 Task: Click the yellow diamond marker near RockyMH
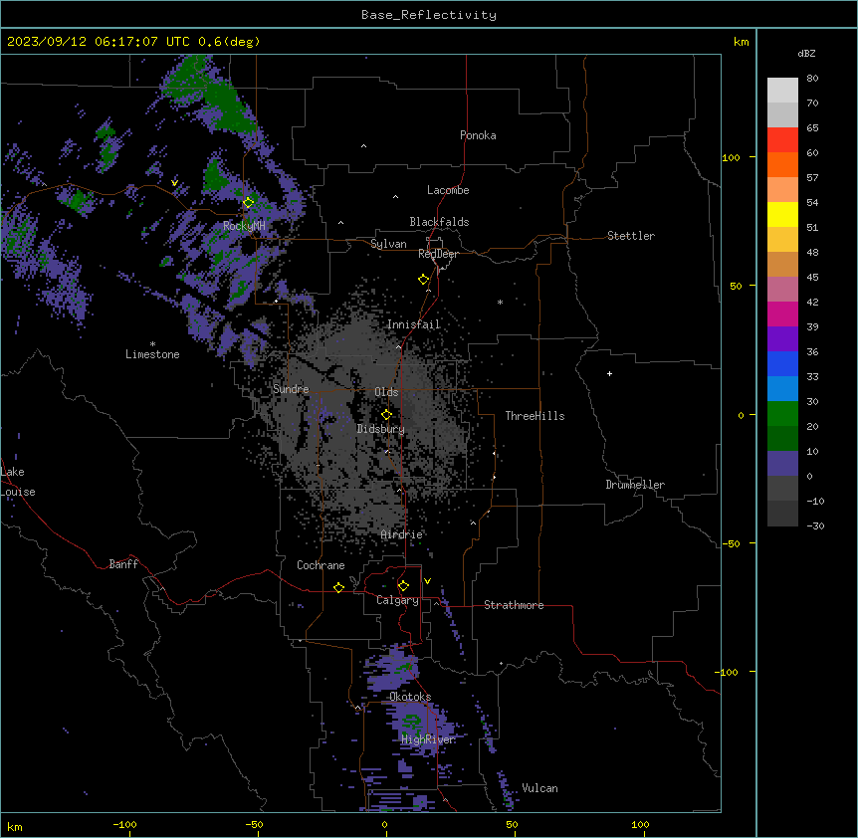[249, 202]
